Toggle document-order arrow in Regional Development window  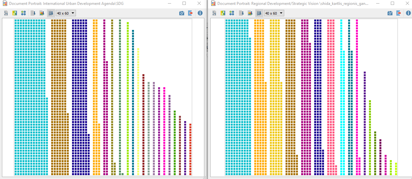click(x=242, y=13)
